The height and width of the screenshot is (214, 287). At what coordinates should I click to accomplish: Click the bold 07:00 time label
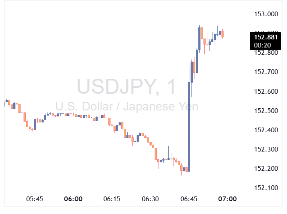[x=227, y=199]
